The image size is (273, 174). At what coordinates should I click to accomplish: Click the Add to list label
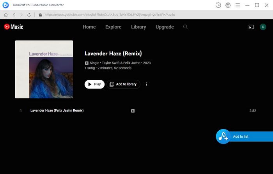pos(241,137)
